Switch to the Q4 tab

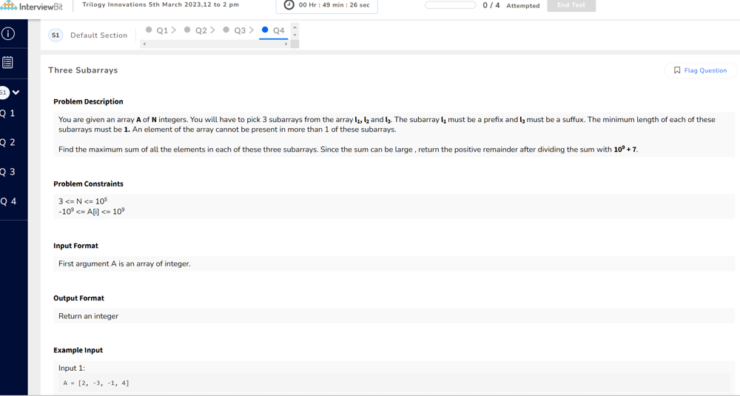click(278, 30)
